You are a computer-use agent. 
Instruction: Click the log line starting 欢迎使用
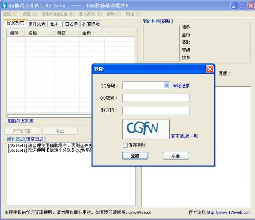tap(50, 150)
